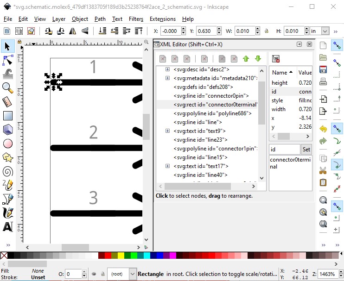Select the Calligraphy tool
This screenshot has height=281, width=344.
(8, 213)
